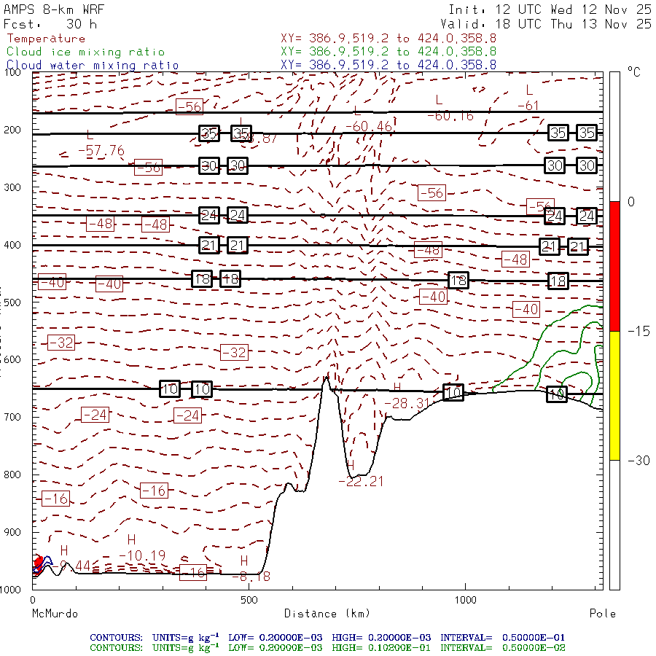This screenshot has height=656, width=656.
Task: Click the "-57.76" low temperature value
Action: 101,150
